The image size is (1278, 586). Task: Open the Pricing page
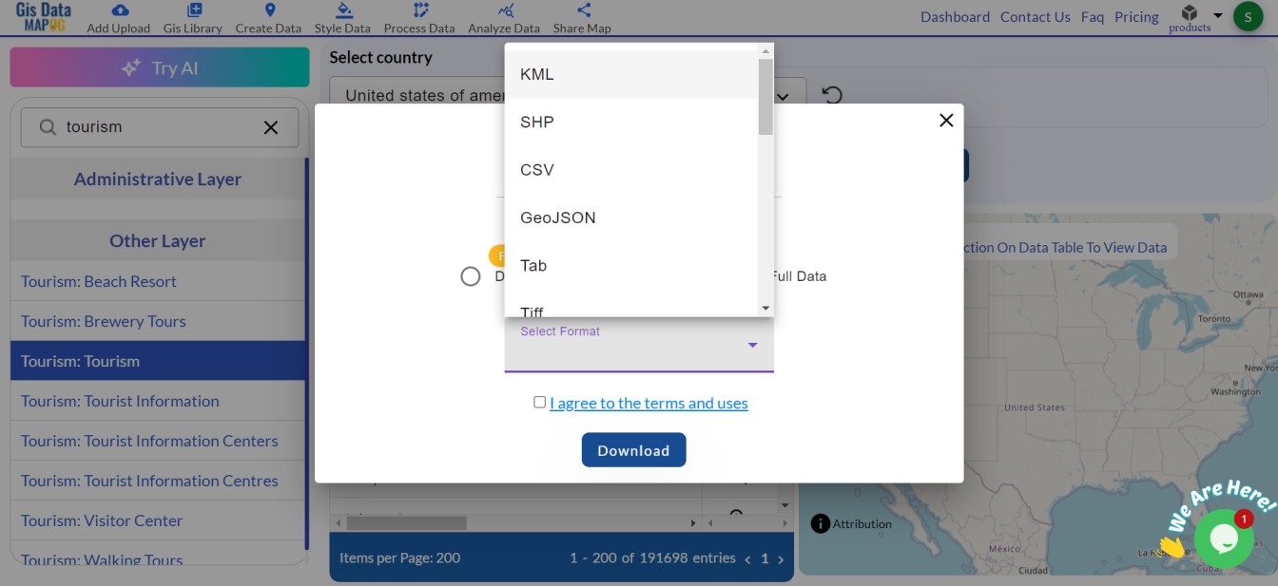(x=1136, y=17)
